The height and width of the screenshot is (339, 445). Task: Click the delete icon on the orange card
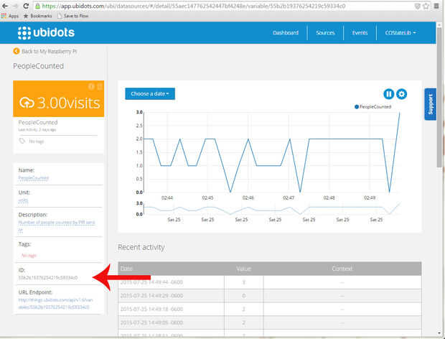coord(100,86)
